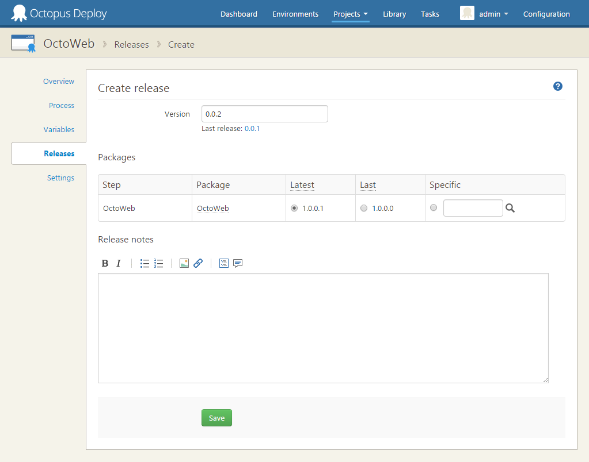Image resolution: width=589 pixels, height=462 pixels.
Task: Open the help icon on Create release
Action: click(x=557, y=86)
